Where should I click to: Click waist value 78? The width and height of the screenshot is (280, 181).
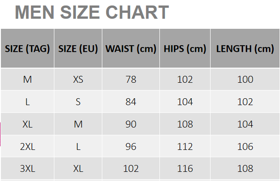[131, 80]
